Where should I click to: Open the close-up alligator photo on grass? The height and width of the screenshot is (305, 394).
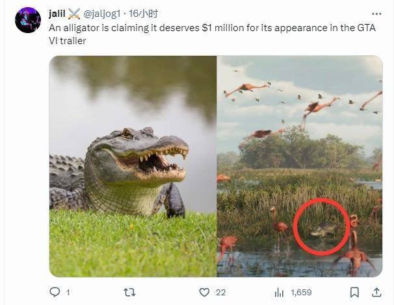[133, 166]
